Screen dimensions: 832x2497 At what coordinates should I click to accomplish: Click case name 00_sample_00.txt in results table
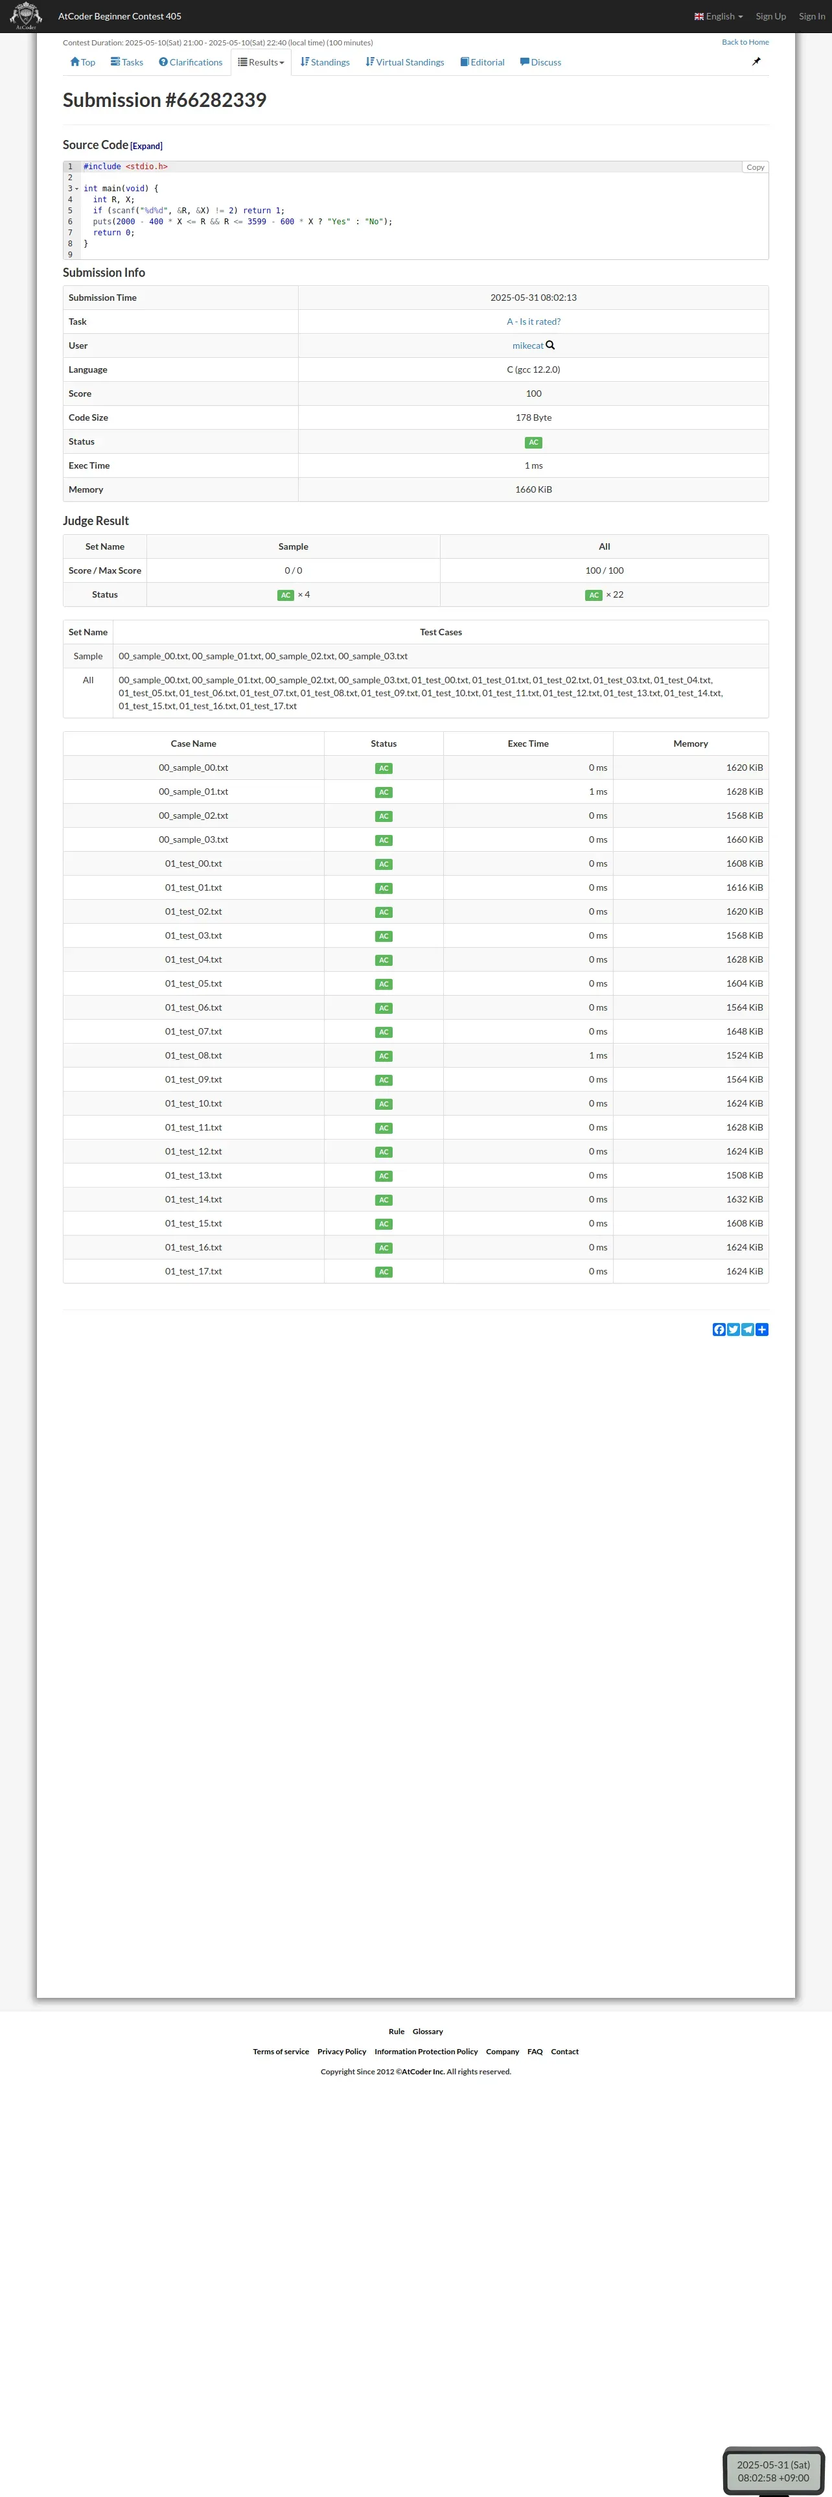[x=194, y=768]
